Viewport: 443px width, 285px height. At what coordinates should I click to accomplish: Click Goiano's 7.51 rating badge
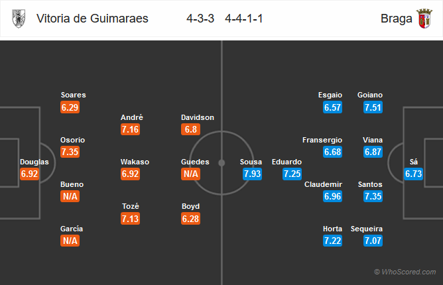click(373, 107)
